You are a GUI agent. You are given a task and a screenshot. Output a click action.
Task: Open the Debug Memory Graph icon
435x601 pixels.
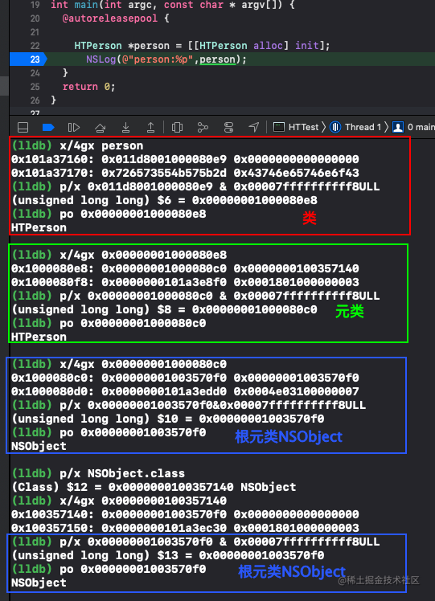(x=203, y=127)
